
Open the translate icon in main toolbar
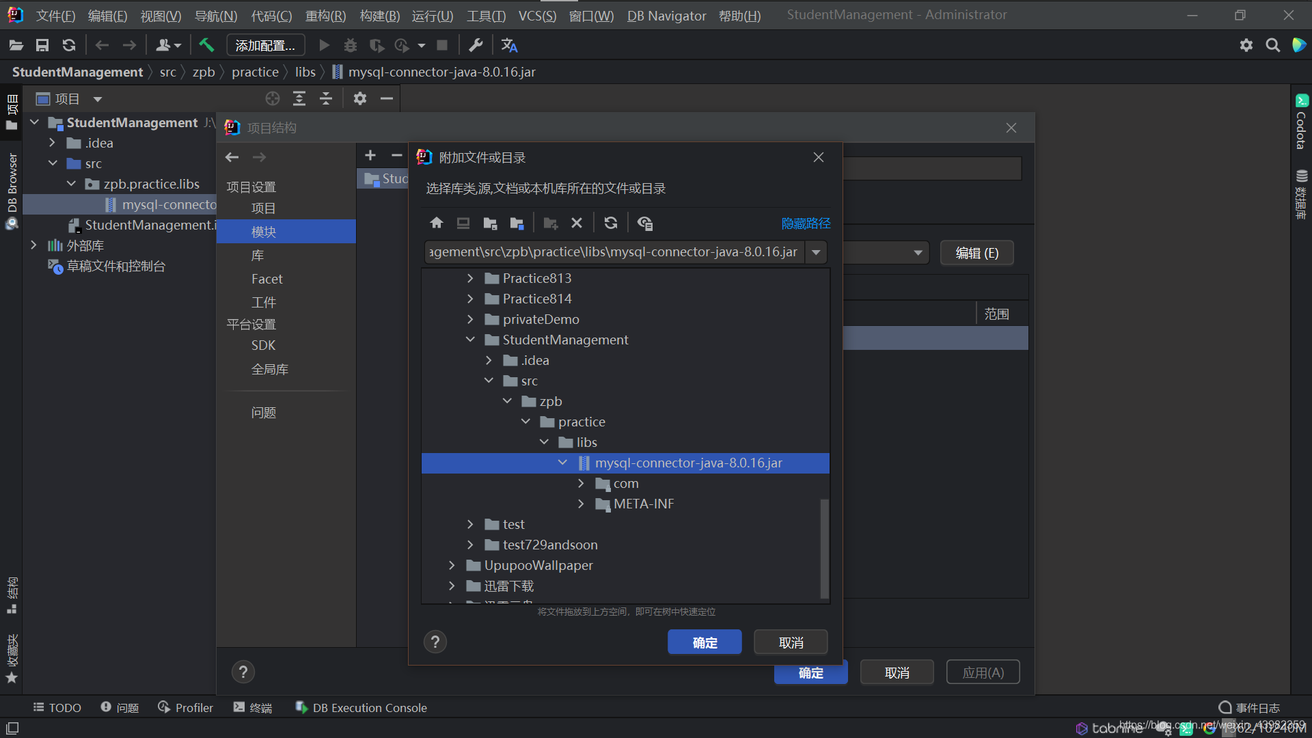point(509,45)
